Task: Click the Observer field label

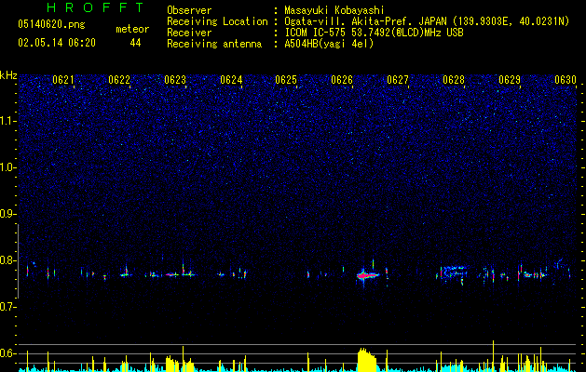Action: coord(189,10)
